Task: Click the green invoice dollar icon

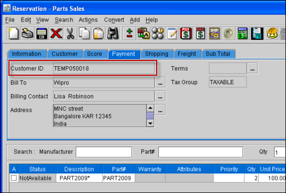Action: point(242,33)
